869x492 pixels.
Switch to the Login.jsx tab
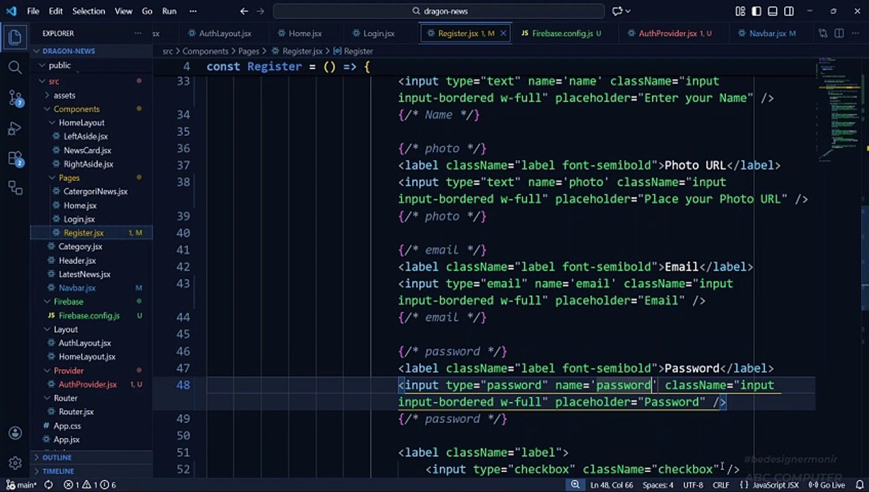(374, 33)
